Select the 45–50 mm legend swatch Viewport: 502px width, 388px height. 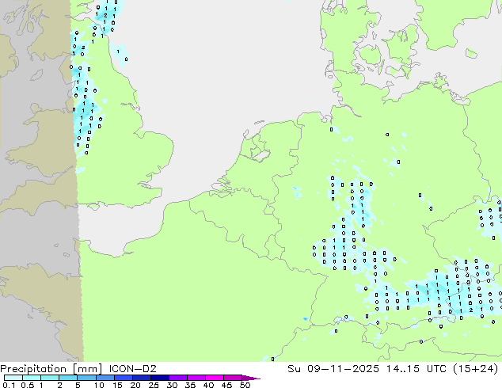coord(233,378)
